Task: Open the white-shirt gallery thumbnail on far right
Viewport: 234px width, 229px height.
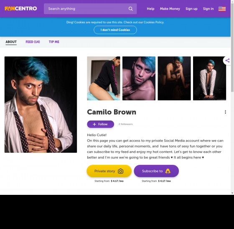Action: [209, 78]
